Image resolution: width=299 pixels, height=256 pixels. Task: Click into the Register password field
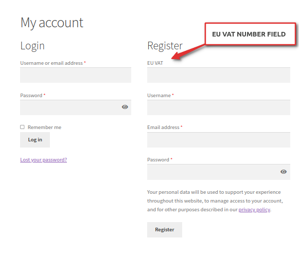click(x=219, y=172)
